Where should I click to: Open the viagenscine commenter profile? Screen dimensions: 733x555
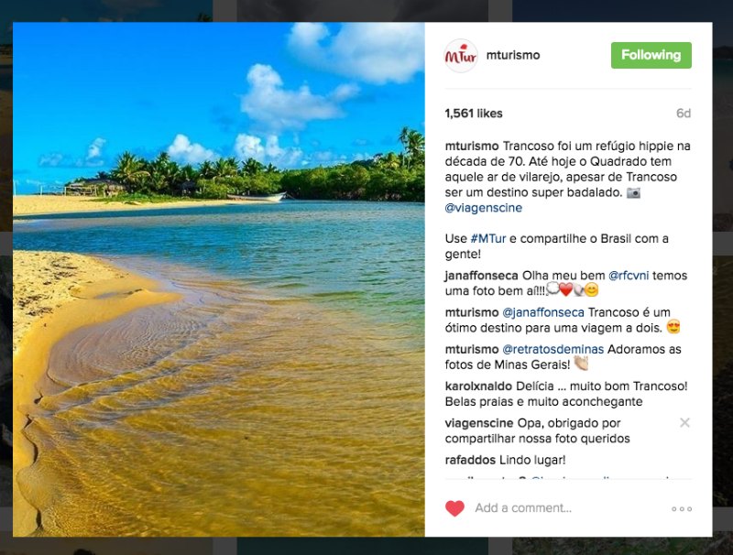click(x=479, y=423)
